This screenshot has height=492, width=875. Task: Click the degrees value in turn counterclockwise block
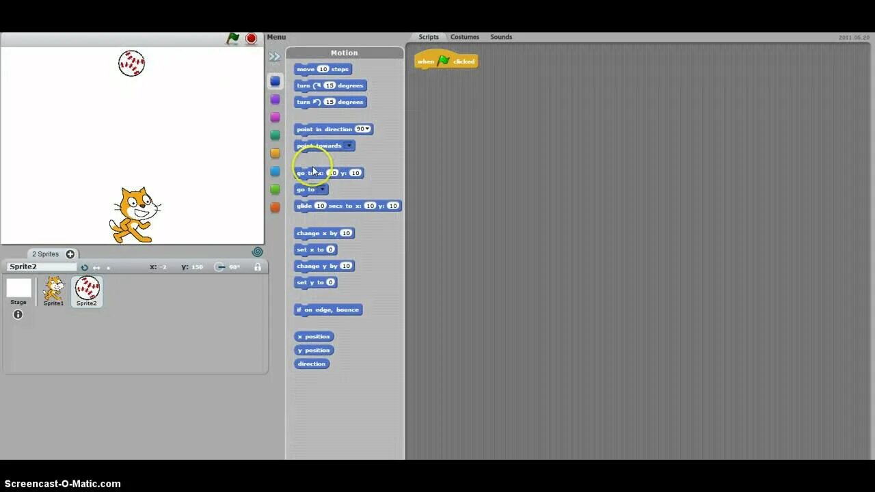click(329, 102)
